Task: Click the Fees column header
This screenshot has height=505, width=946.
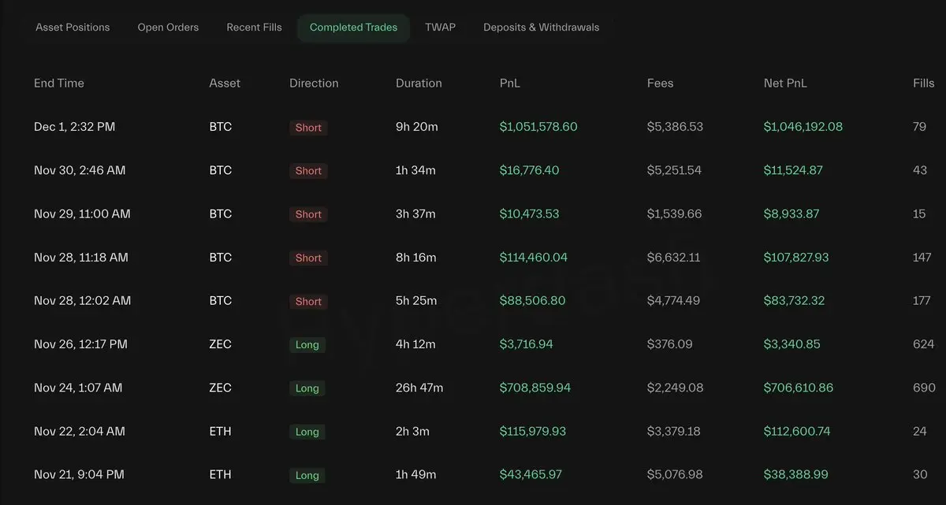Action: tap(660, 84)
